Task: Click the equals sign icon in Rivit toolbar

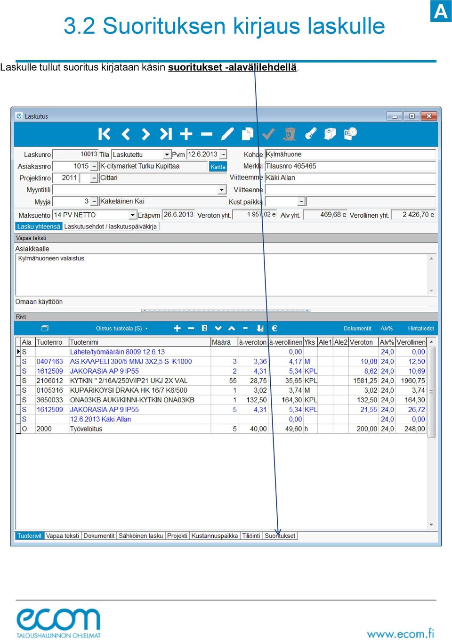Action: (x=245, y=328)
